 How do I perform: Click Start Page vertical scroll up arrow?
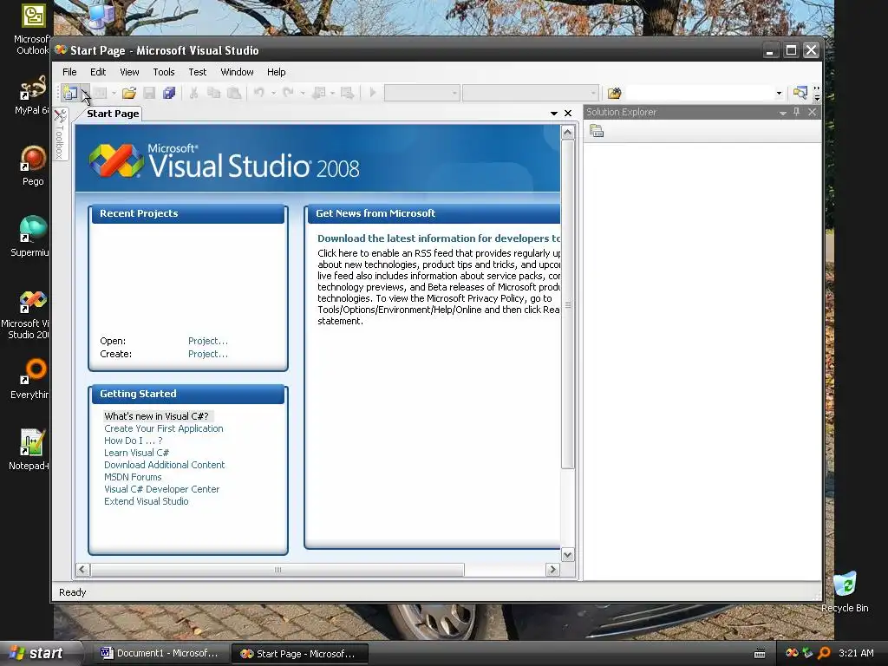567,133
